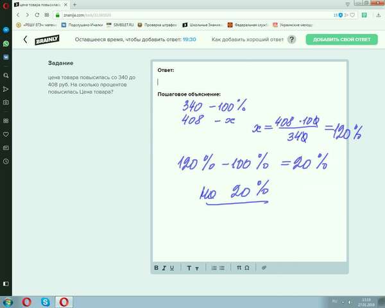Open the send arrow icon in the sidebar
The height and width of the screenshot is (308, 385).
coord(6,89)
